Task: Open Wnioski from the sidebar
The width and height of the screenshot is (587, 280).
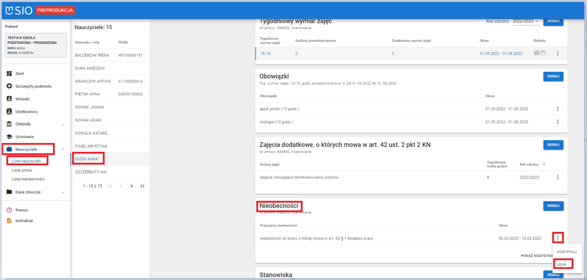Action: tap(10, 99)
